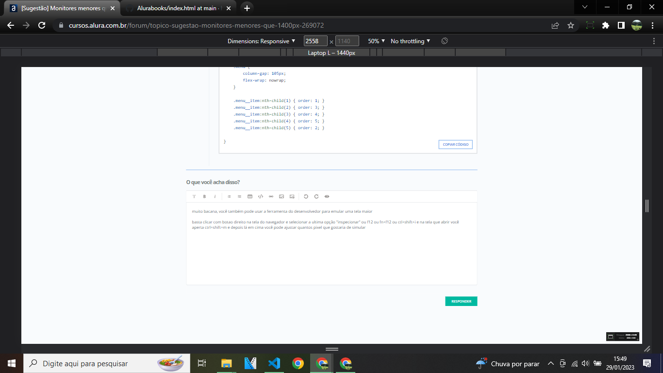
Task: Open a new browser tab
Action: 247,8
